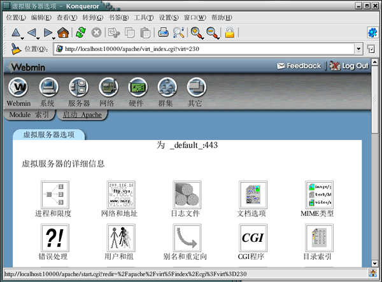This screenshot has height=282, width=382.
Task: Open the 转到(G) Go menu
Action: click(x=93, y=18)
